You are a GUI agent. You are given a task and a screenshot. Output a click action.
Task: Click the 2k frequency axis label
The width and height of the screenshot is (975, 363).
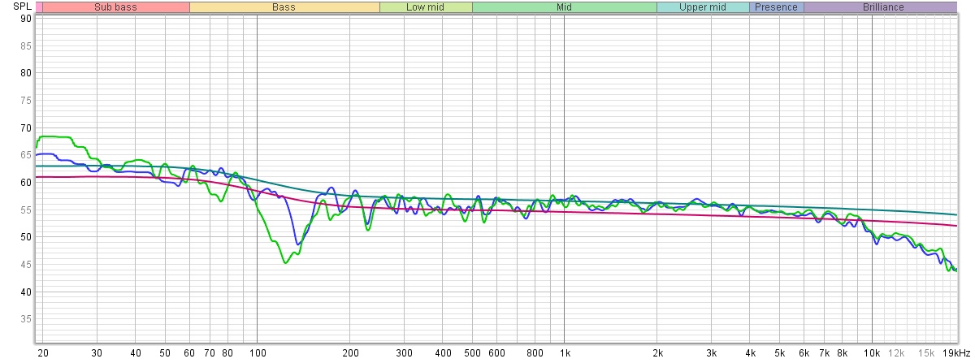pyautogui.click(x=656, y=353)
